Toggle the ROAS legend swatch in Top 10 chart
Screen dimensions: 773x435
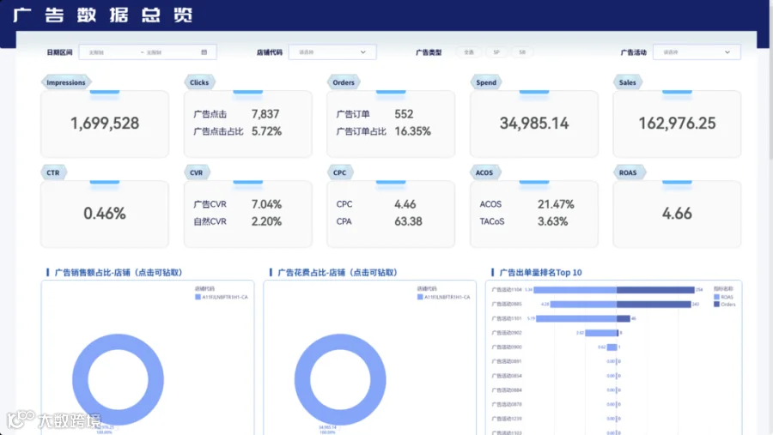716,297
